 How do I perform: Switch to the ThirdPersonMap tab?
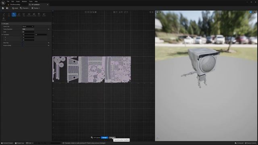click(15, 4)
